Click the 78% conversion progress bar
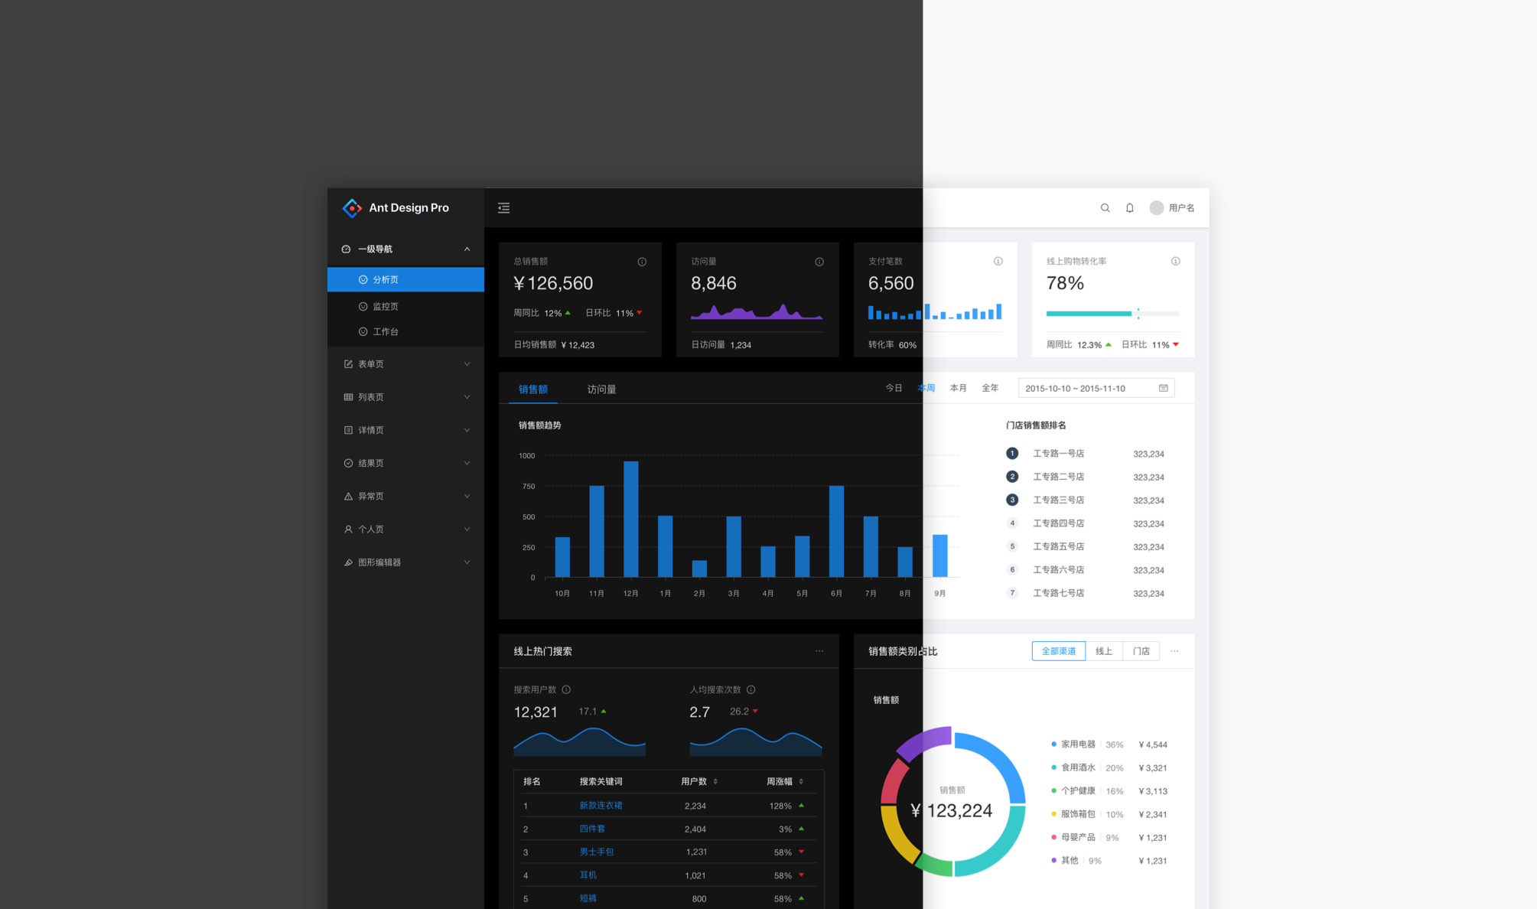 click(1112, 314)
